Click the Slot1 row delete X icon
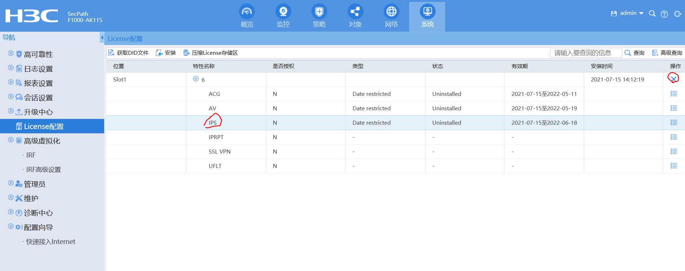This screenshot has height=271, width=685. pyautogui.click(x=673, y=79)
